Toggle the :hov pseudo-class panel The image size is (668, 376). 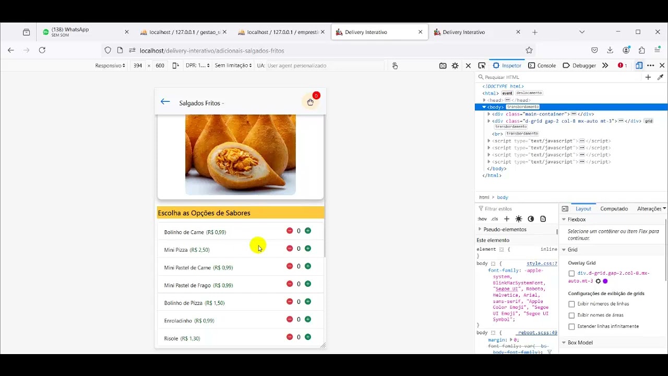482,219
